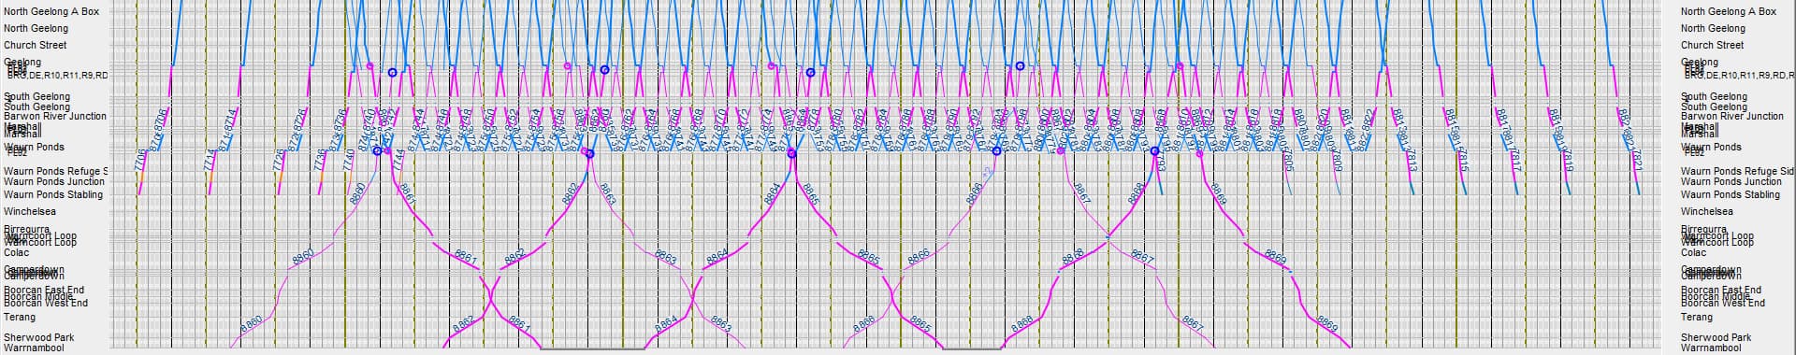Select 'Barwon River Junction' in left station list

[x=55, y=117]
